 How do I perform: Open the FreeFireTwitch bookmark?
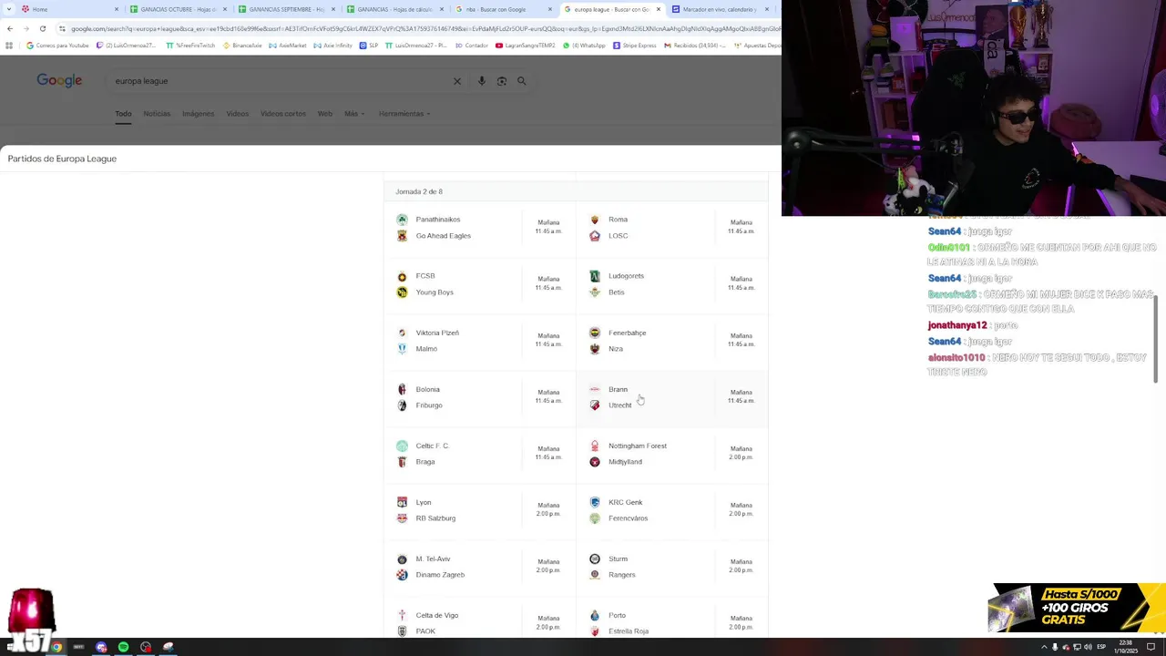190,46
